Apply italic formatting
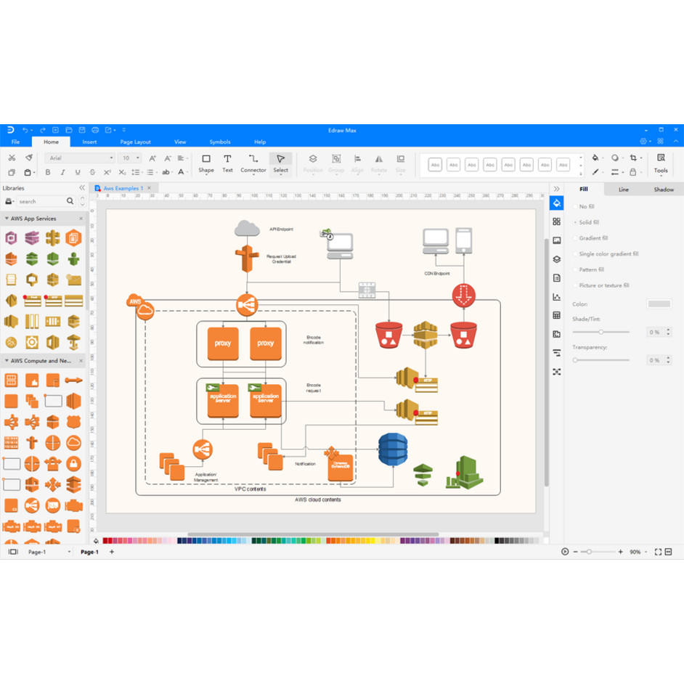The width and height of the screenshot is (684, 684). (63, 172)
